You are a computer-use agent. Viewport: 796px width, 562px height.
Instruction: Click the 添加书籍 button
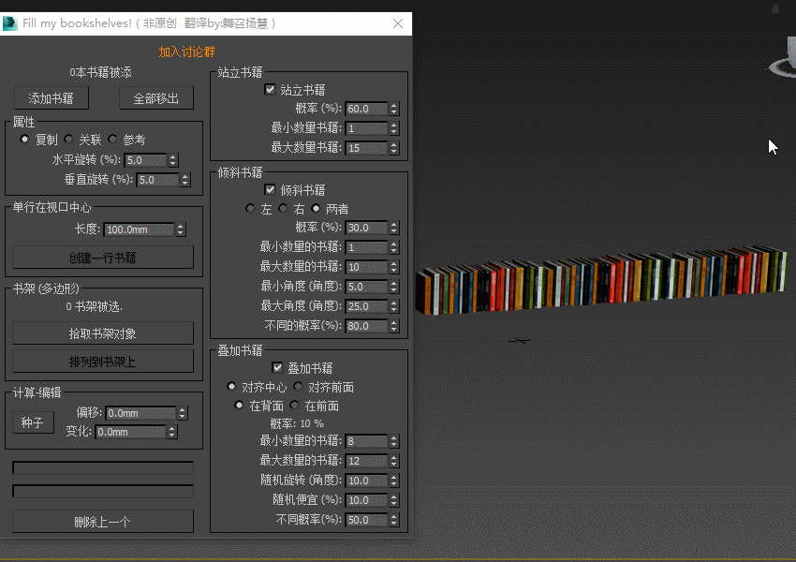pos(51,97)
